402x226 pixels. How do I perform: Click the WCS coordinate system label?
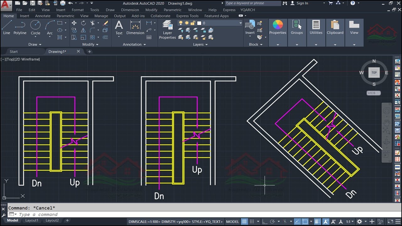click(x=373, y=93)
